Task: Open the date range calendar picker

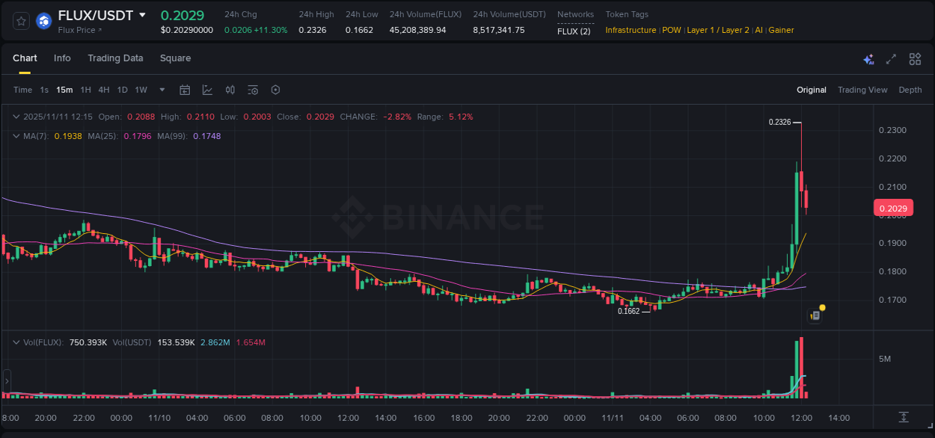Action: [185, 90]
